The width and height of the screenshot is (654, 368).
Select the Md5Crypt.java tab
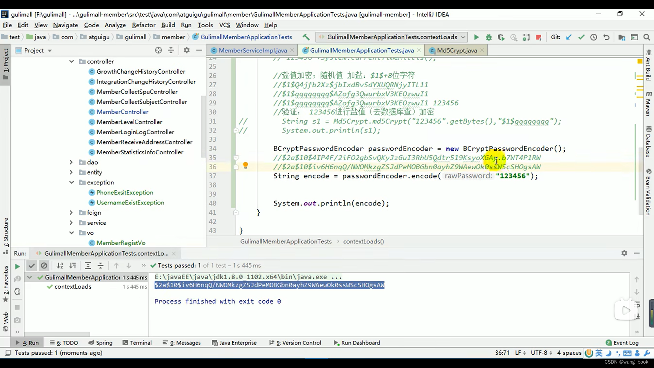[x=457, y=50]
